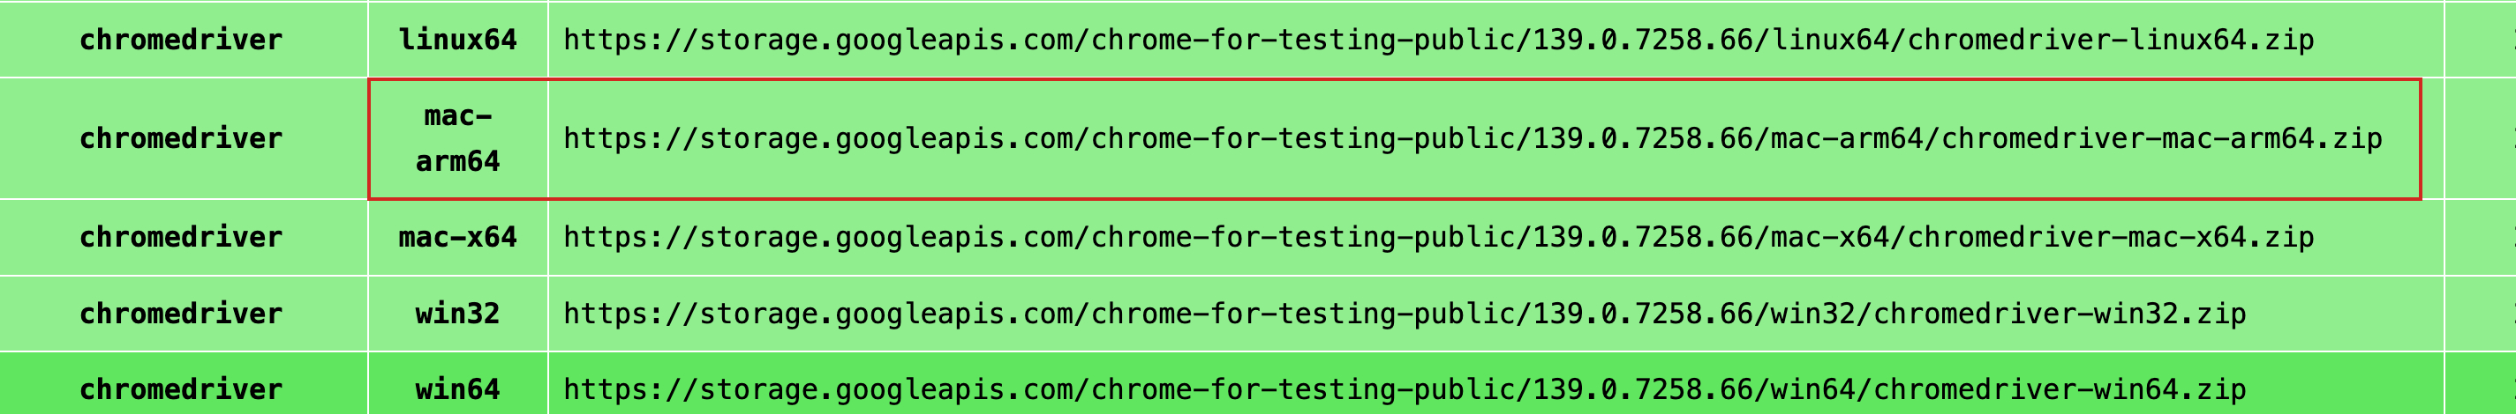This screenshot has height=414, width=2516.
Task: Click chromedriver binary name in mac-arm64 row
Action: point(181,138)
